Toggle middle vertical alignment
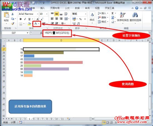This screenshot has height=126, width=153. 57,14
